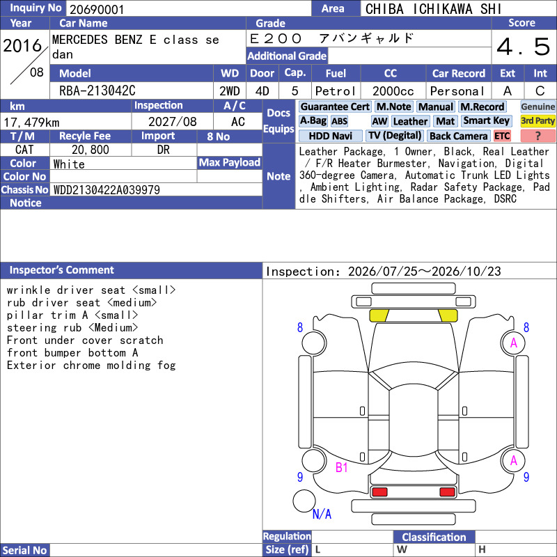The image size is (557, 557).
Task: Click the TV (Degital) badge
Action: [395, 136]
